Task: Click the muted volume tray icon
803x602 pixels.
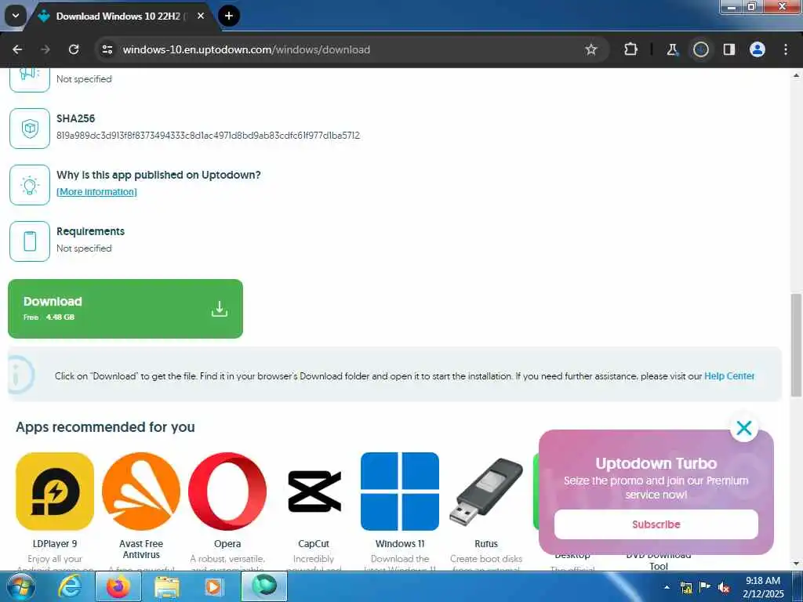Action: pos(724,588)
